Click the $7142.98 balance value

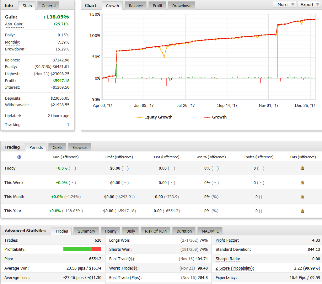coord(61,60)
